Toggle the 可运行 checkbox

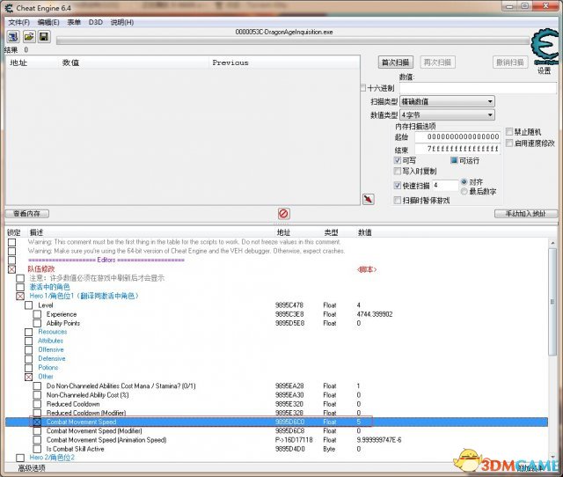(454, 160)
